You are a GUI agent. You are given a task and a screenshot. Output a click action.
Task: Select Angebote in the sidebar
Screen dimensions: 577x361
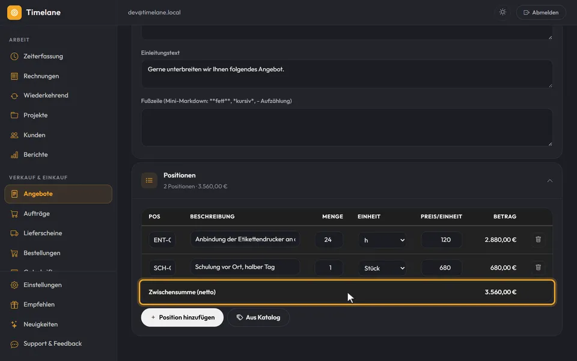click(58, 194)
